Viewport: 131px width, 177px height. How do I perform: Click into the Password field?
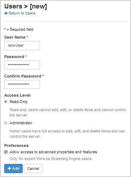pyautogui.click(x=22, y=65)
